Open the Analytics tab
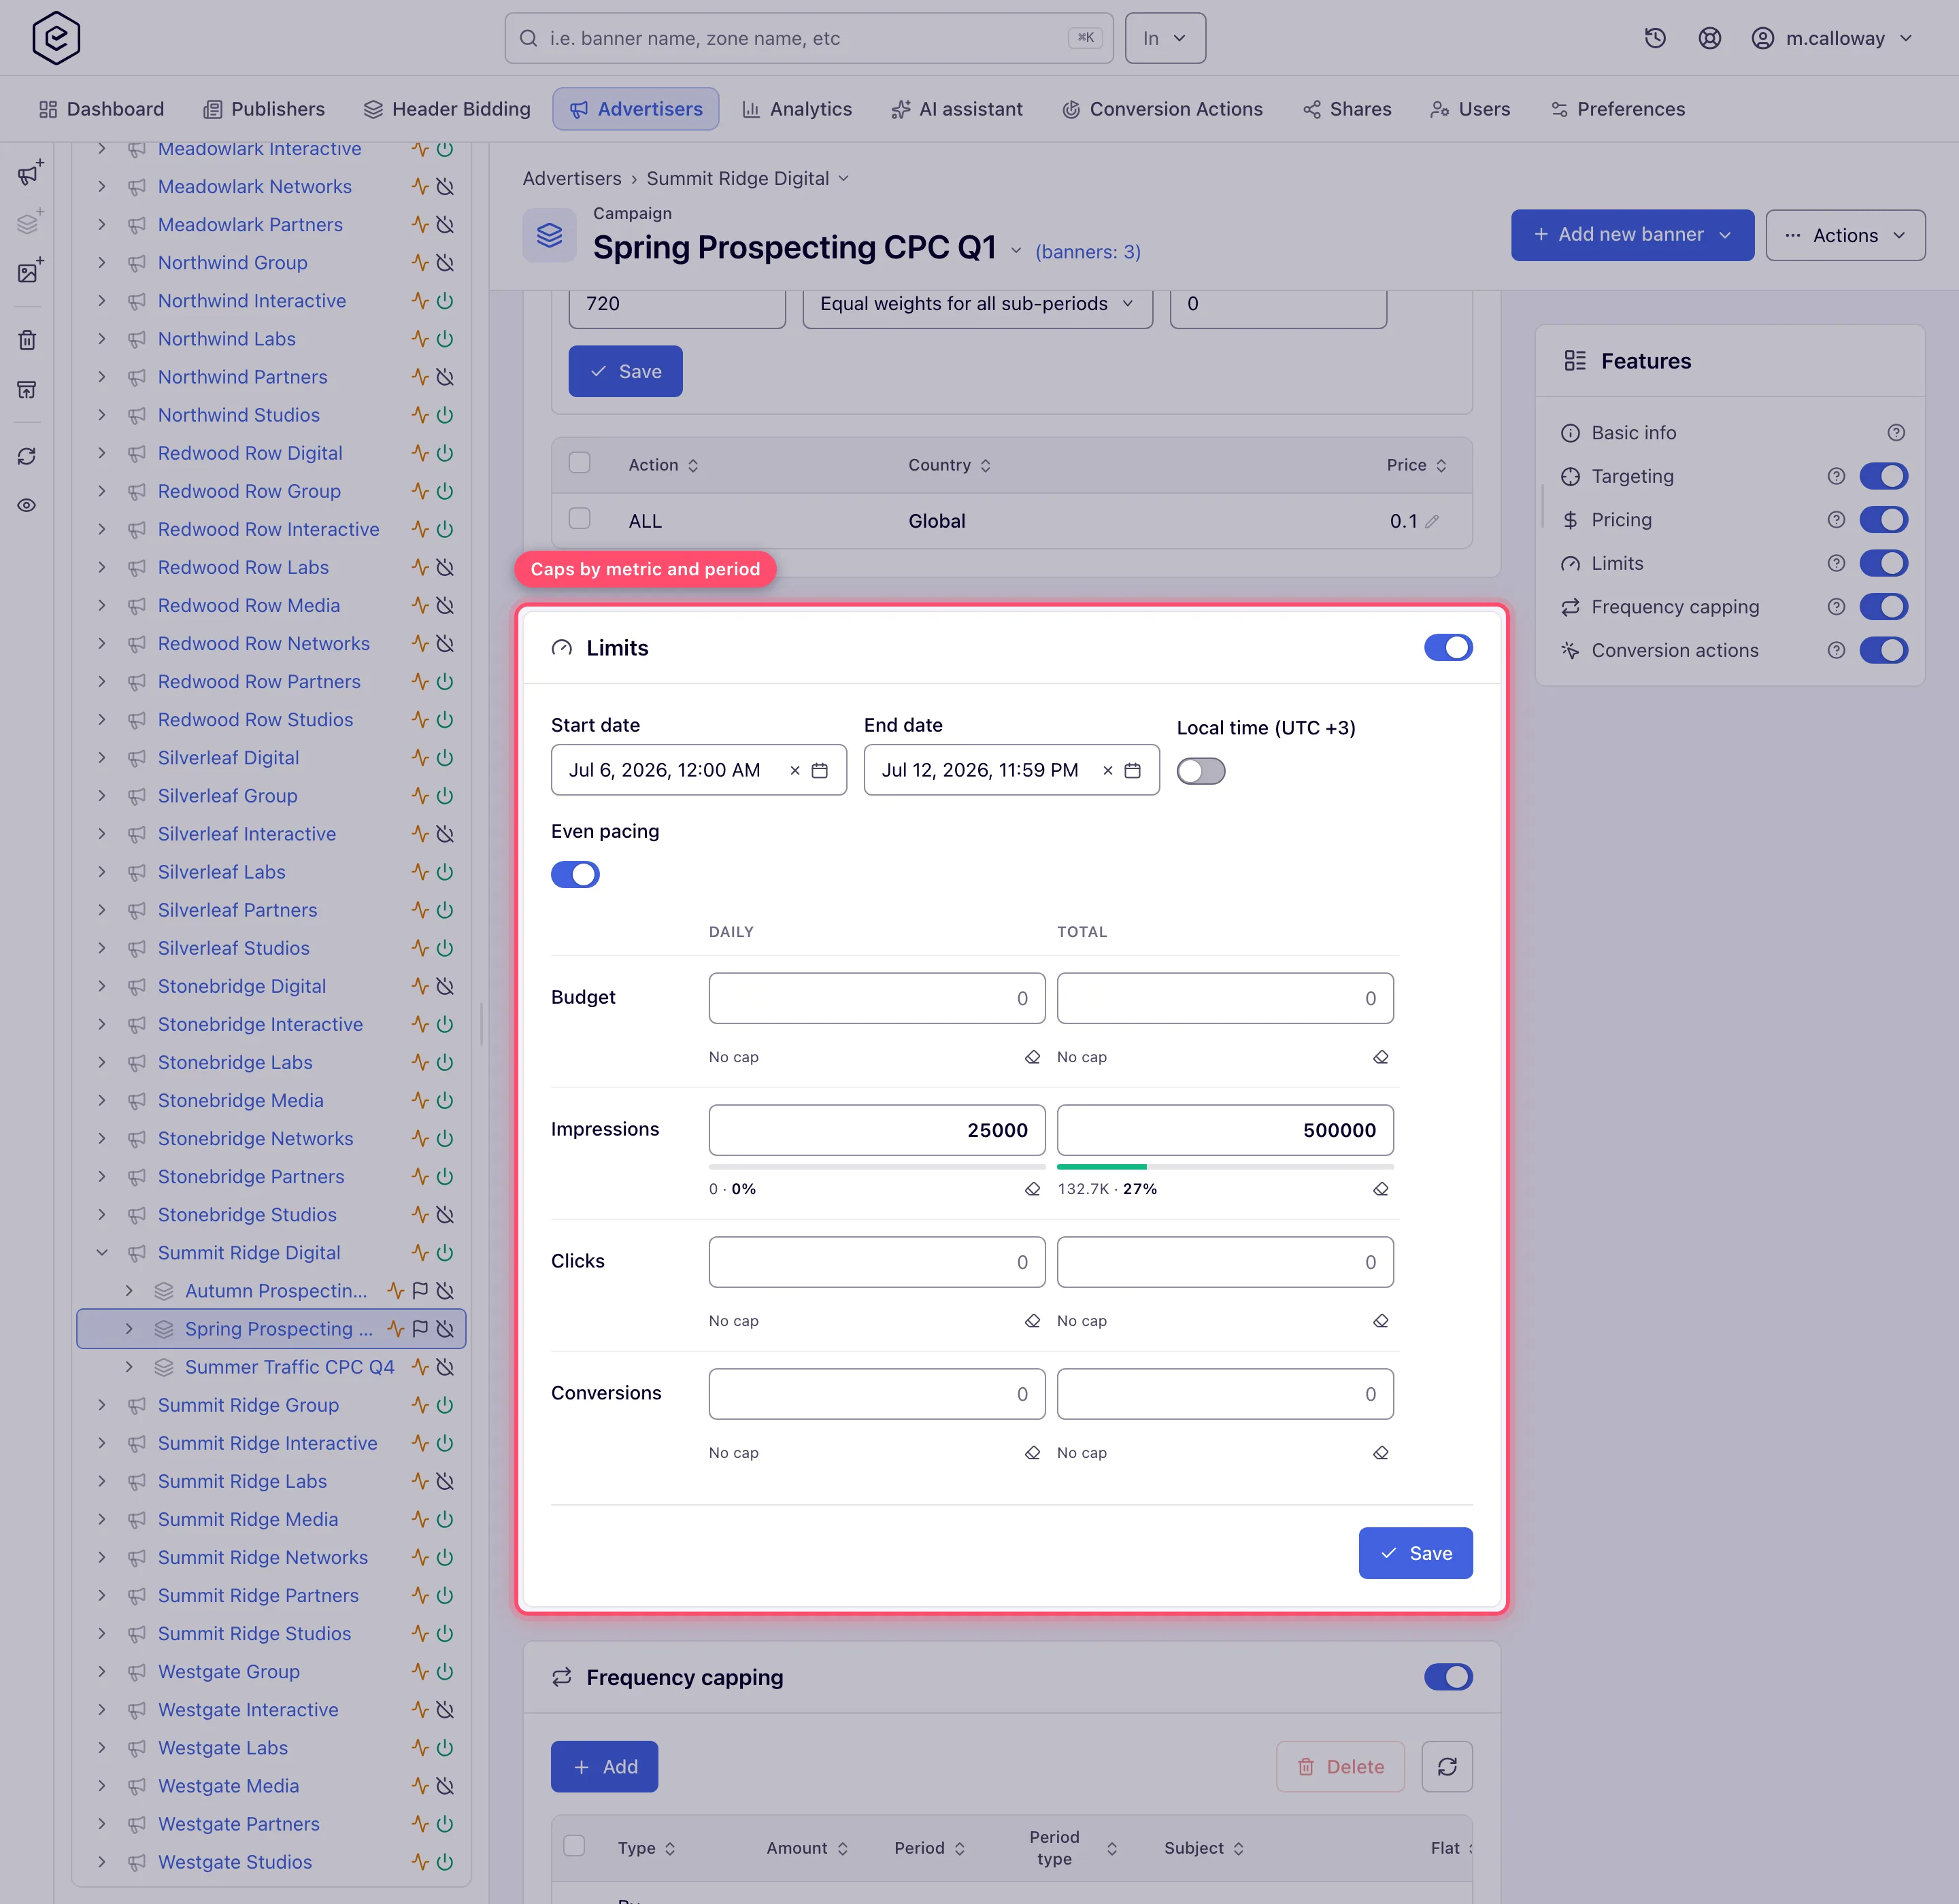Viewport: 1959px width, 1904px height. tap(797, 109)
